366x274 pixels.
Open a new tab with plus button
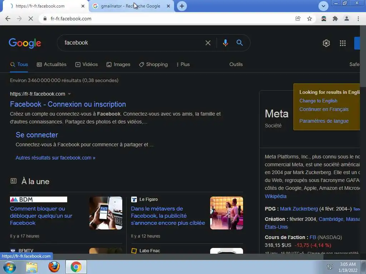182,6
